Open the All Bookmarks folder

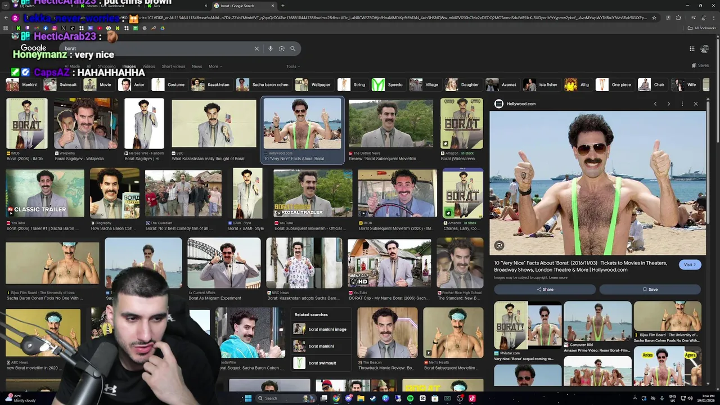(701, 28)
